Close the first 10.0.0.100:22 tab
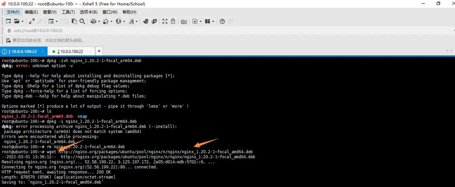 click(43, 51)
